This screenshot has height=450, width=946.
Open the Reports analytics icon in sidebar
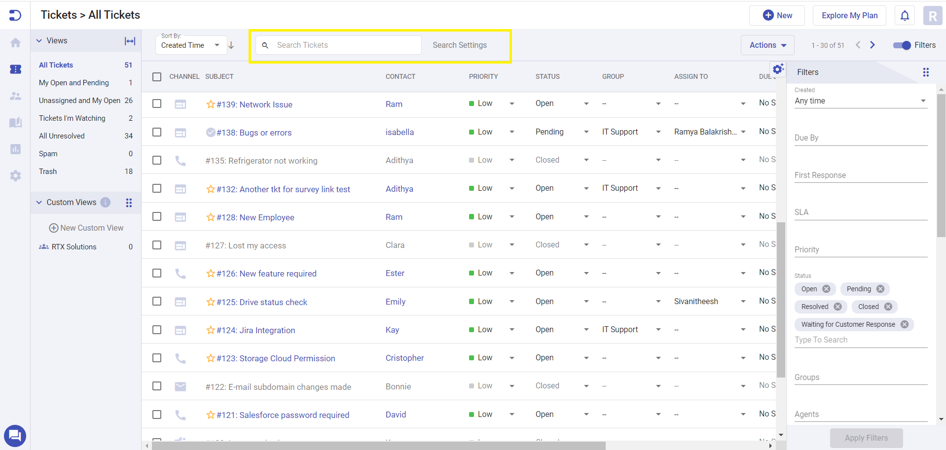coord(15,149)
